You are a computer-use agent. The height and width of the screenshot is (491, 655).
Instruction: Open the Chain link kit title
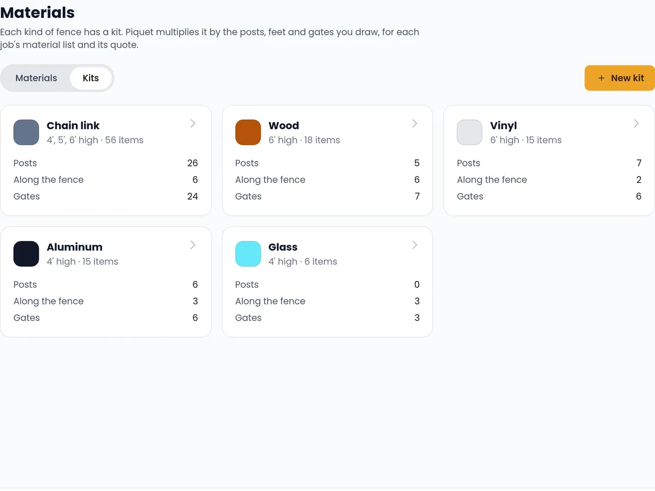pyautogui.click(x=73, y=125)
